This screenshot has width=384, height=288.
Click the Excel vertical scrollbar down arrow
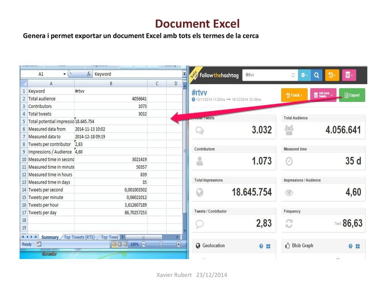[185, 231]
